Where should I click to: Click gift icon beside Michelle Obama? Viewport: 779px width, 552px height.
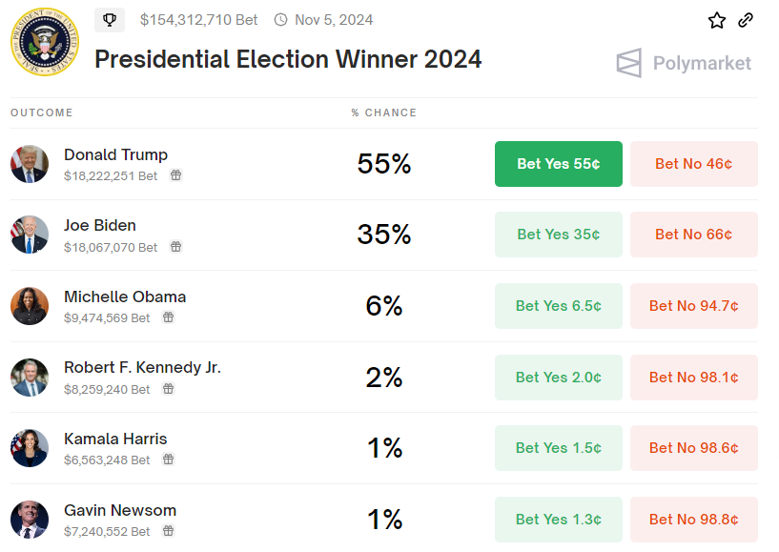pos(169,317)
